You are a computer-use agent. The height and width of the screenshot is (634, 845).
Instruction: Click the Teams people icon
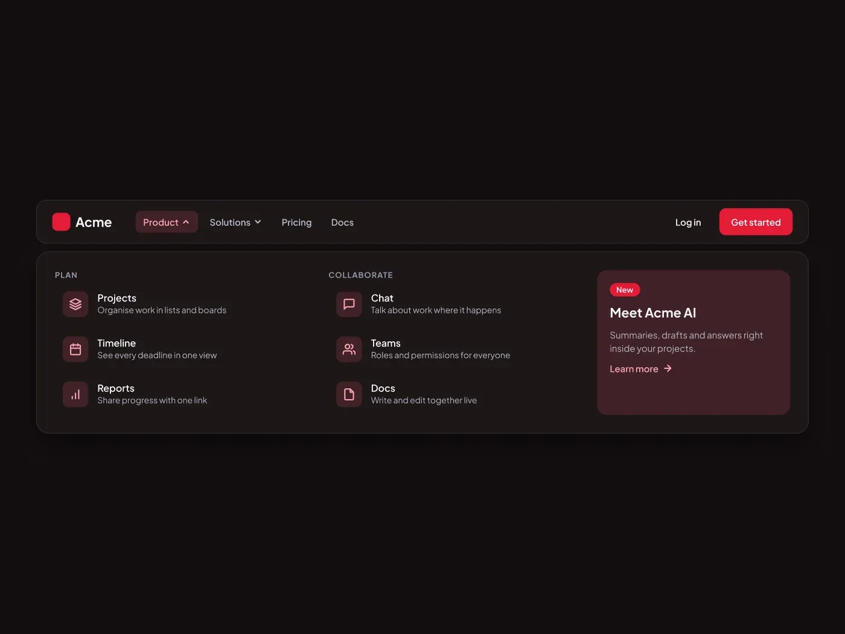[349, 350]
